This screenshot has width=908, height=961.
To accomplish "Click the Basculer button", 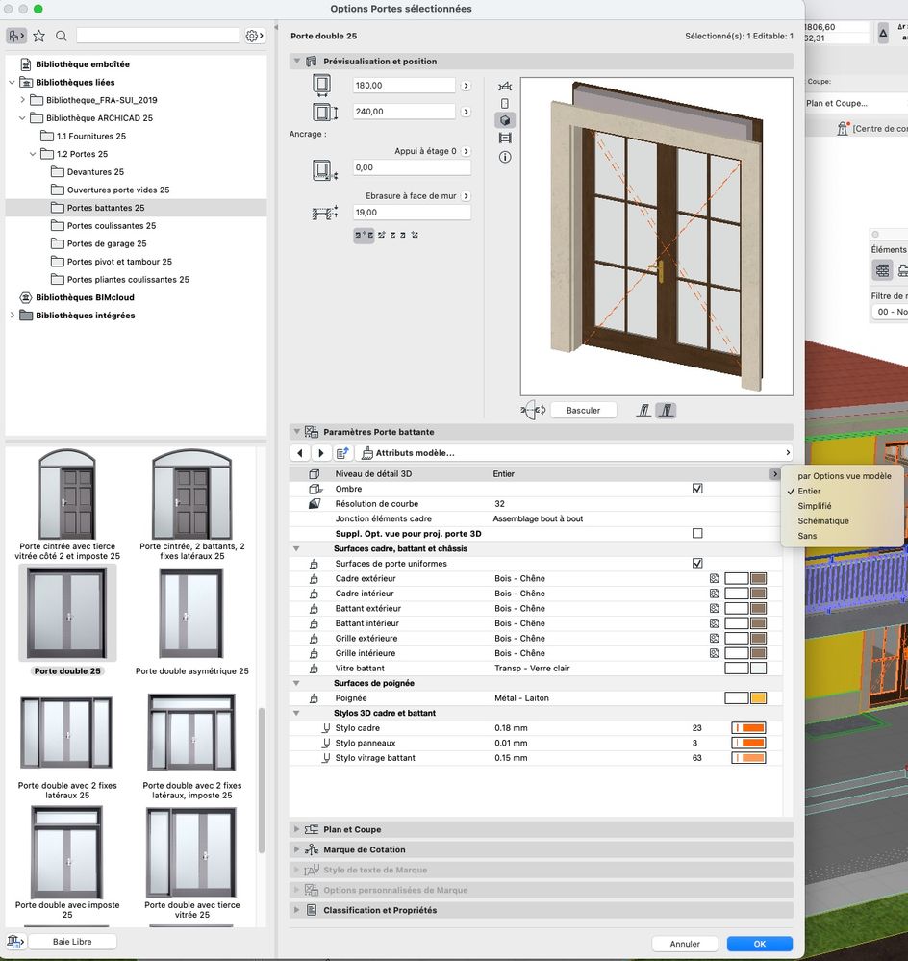I will (x=583, y=410).
